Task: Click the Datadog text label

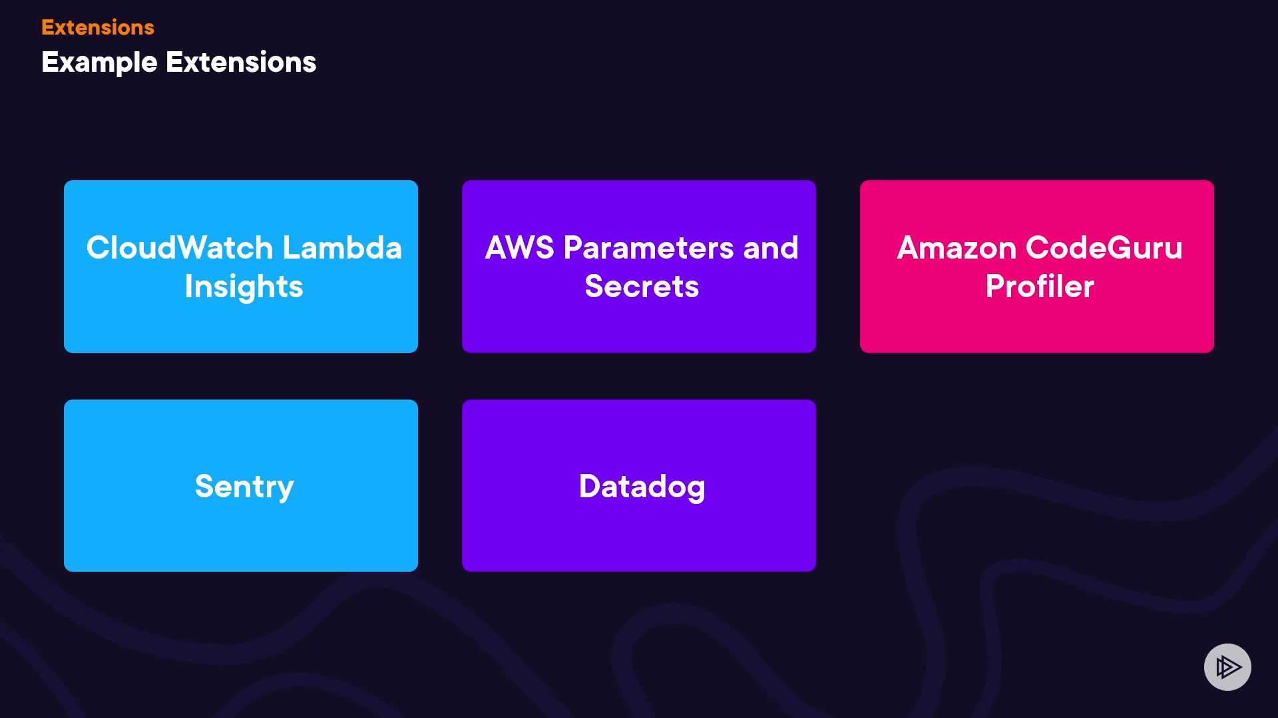Action: [x=642, y=487]
